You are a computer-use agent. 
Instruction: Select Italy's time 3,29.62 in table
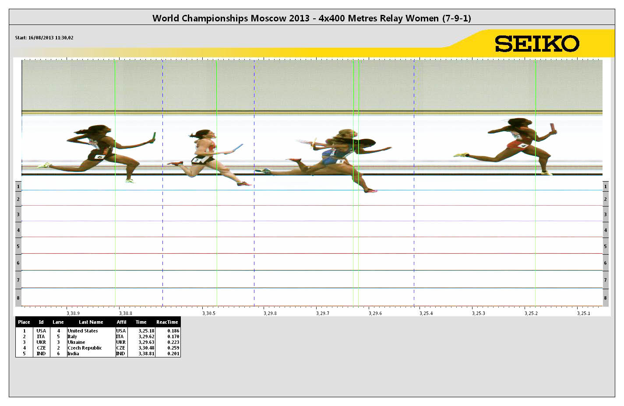(x=146, y=336)
